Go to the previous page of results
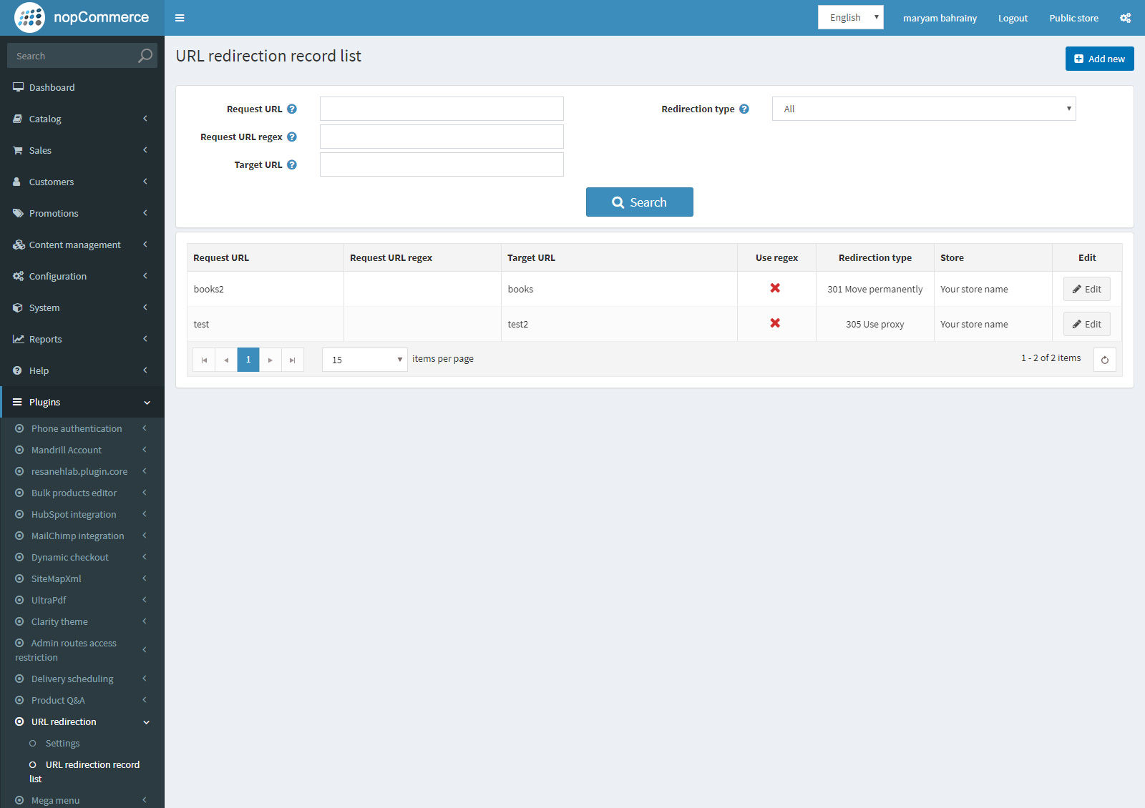1145x808 pixels. (226, 360)
